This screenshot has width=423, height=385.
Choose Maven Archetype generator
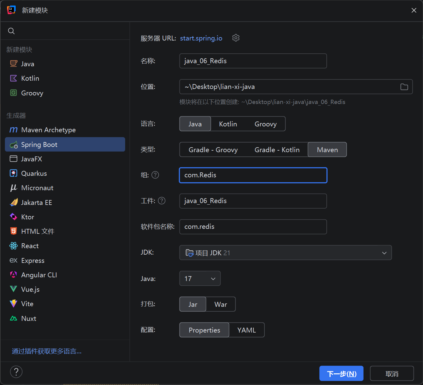click(65, 130)
